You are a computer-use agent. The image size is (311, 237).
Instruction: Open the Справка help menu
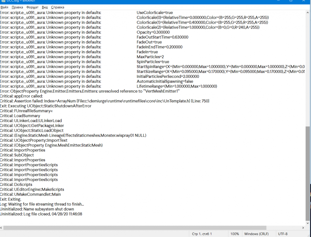[58, 7]
